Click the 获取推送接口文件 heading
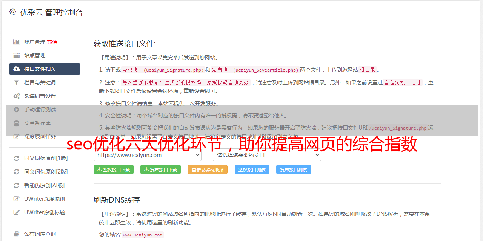 click(125, 44)
